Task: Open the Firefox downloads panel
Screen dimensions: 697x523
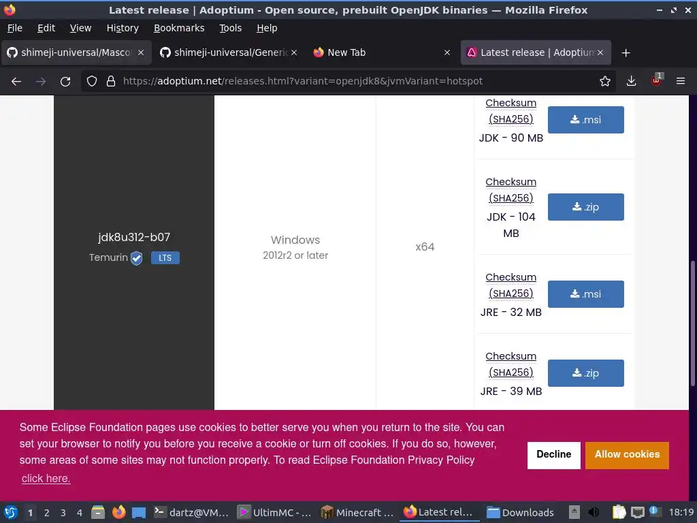Action: (631, 82)
